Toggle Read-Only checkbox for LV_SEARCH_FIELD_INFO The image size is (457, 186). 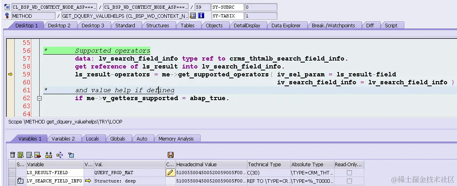(x=349, y=181)
